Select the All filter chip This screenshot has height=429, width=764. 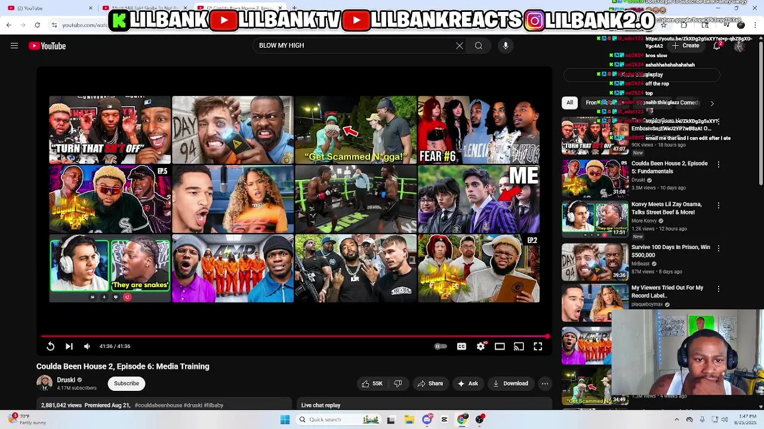(x=570, y=102)
